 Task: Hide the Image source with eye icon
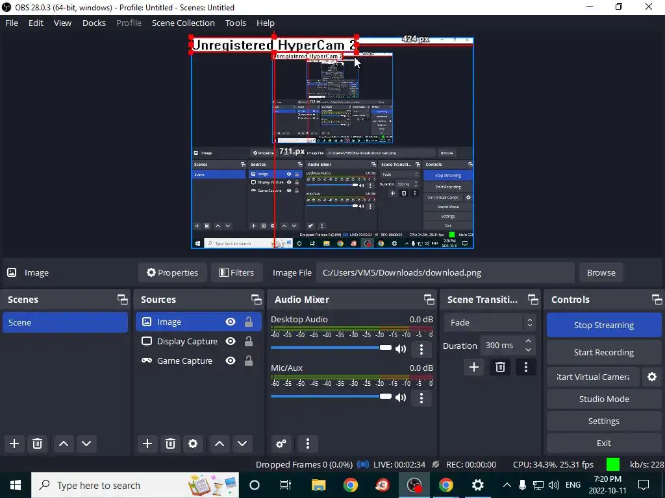coord(231,322)
